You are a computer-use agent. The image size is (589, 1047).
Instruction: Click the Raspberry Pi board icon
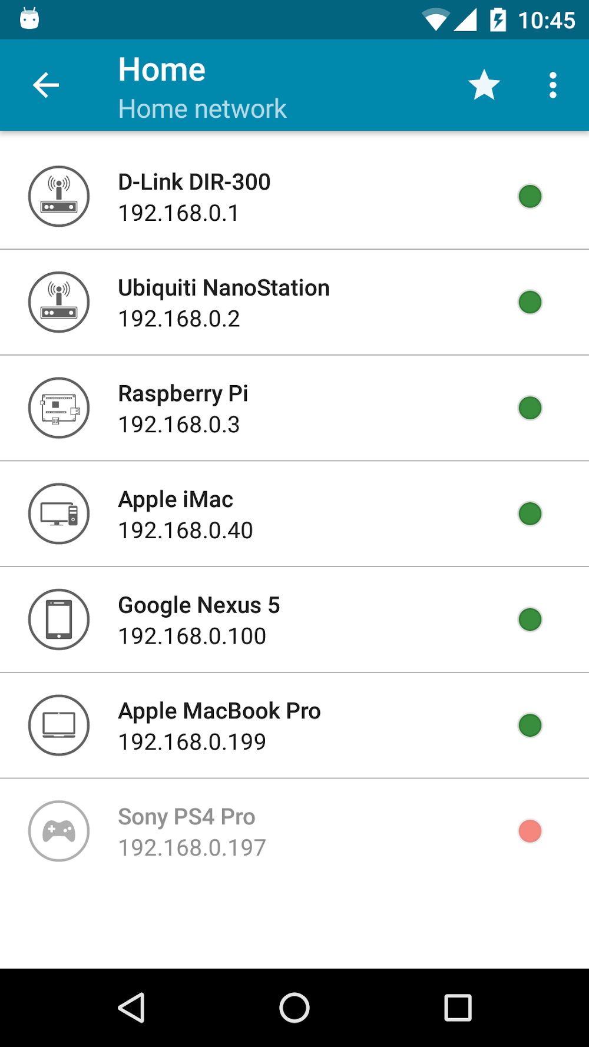point(59,407)
